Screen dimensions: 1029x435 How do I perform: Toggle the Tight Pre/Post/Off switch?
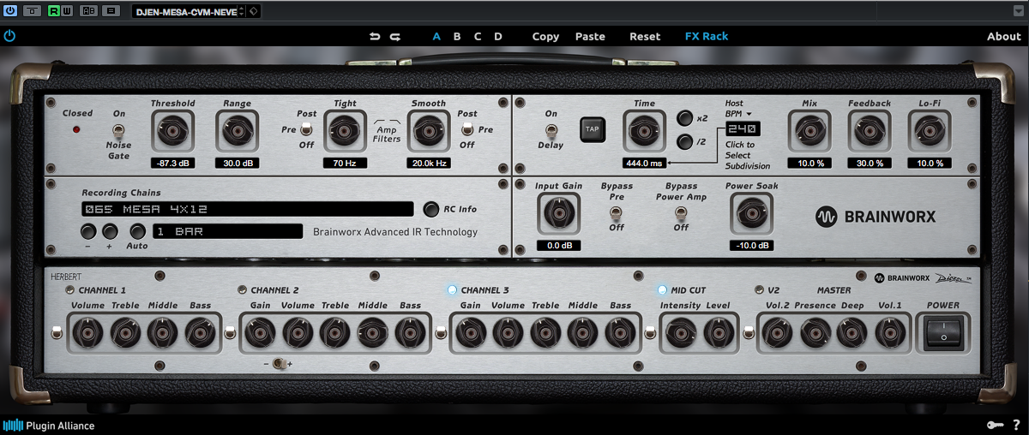click(x=308, y=130)
